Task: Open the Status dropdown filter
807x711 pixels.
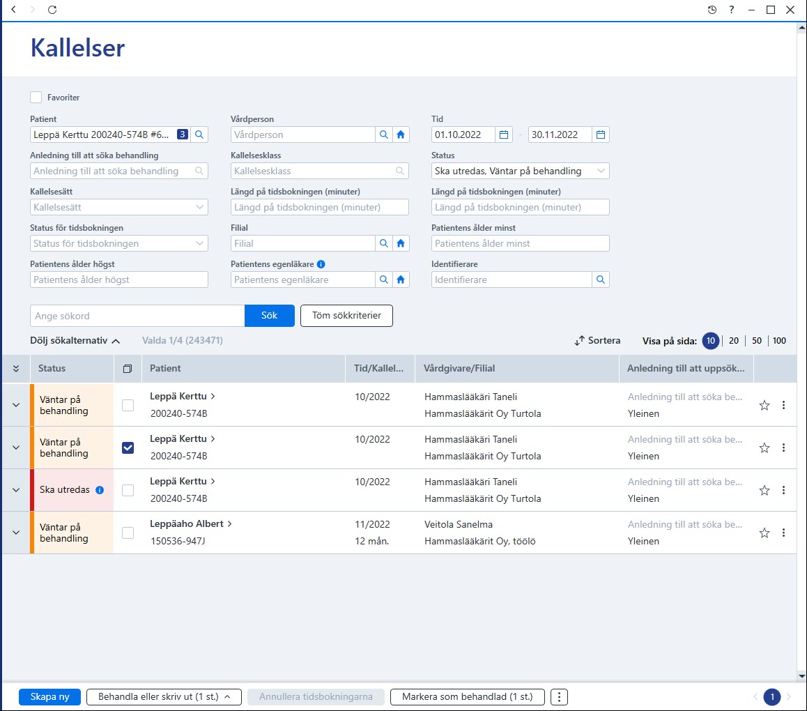Action: pos(520,171)
